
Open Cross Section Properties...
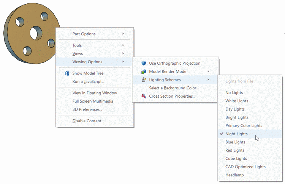point(176,96)
